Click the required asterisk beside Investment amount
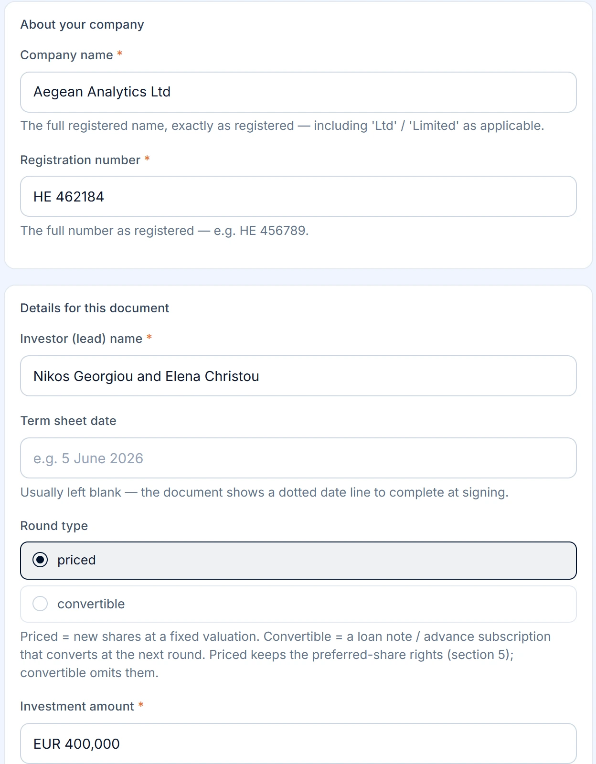 click(141, 705)
